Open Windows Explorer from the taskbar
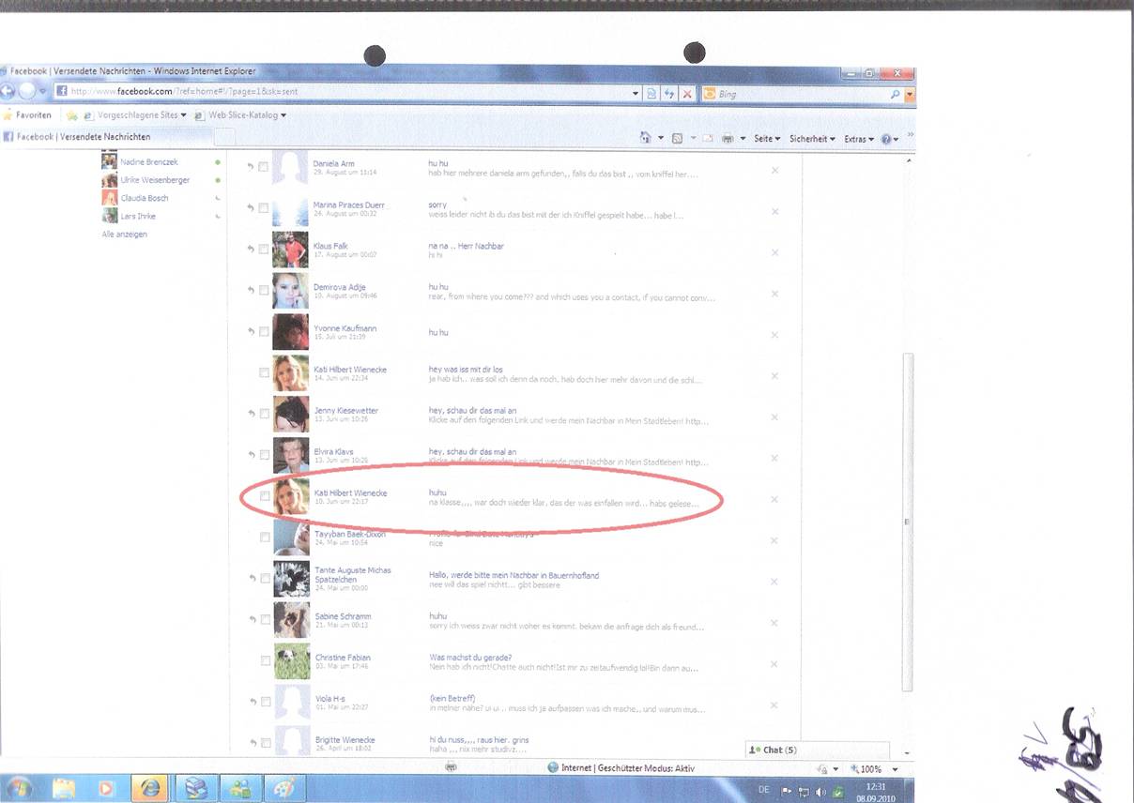 tap(64, 788)
